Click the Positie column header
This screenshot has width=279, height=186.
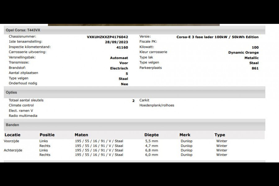pyautogui.click(x=47, y=135)
